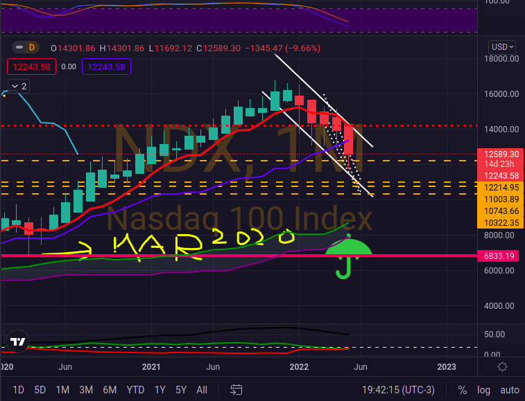Click the 12589.30 current price label
Image resolution: width=525 pixels, height=401 pixels.
(501, 154)
